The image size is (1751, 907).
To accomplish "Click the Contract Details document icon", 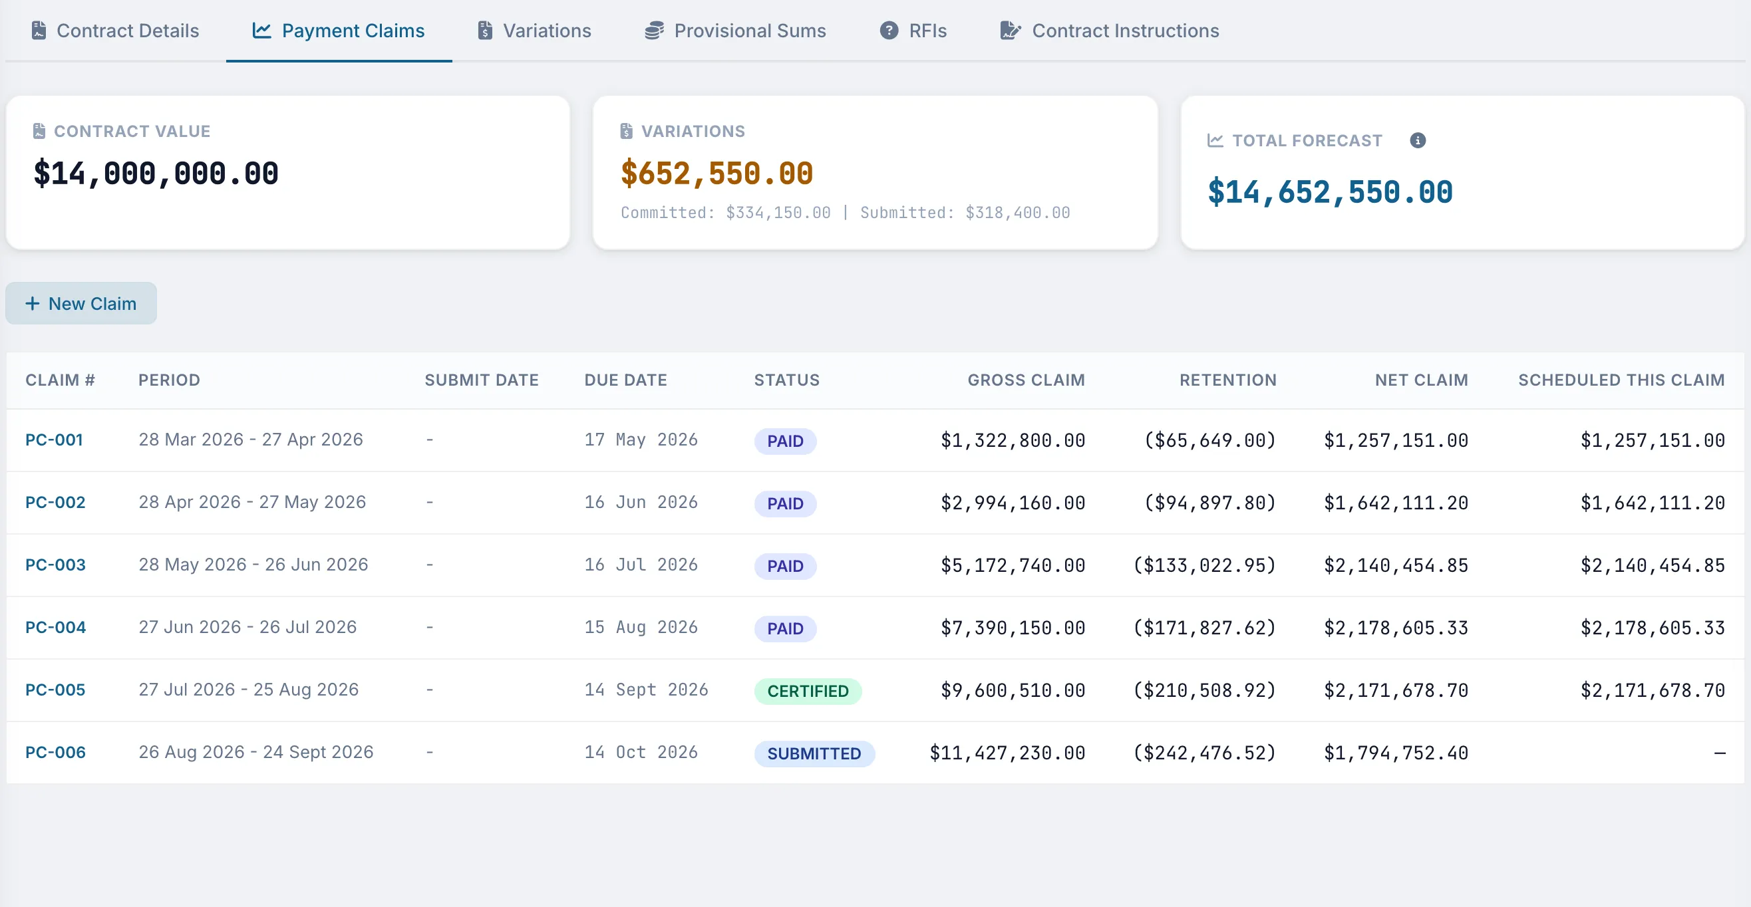I will click(x=39, y=31).
